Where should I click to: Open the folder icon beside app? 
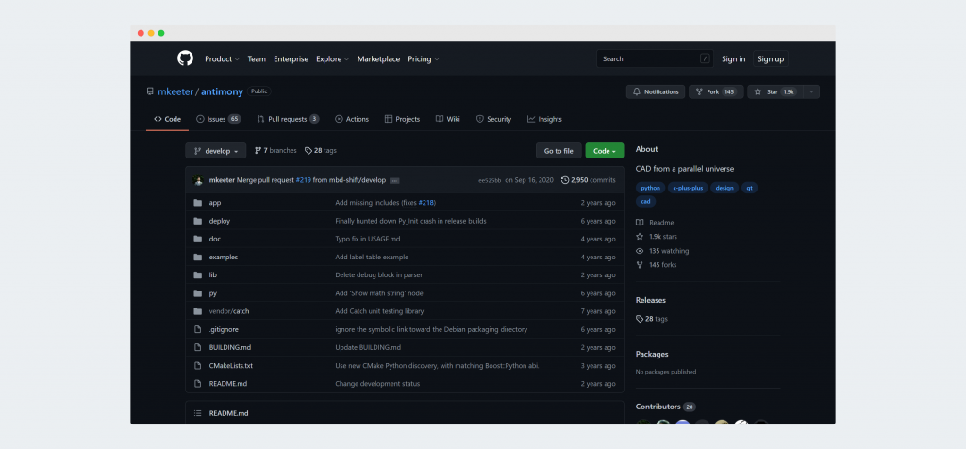point(198,203)
